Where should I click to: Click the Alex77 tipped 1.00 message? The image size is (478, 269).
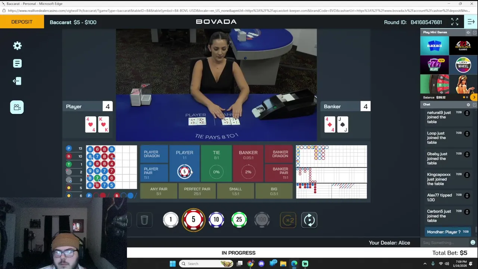tap(440, 197)
